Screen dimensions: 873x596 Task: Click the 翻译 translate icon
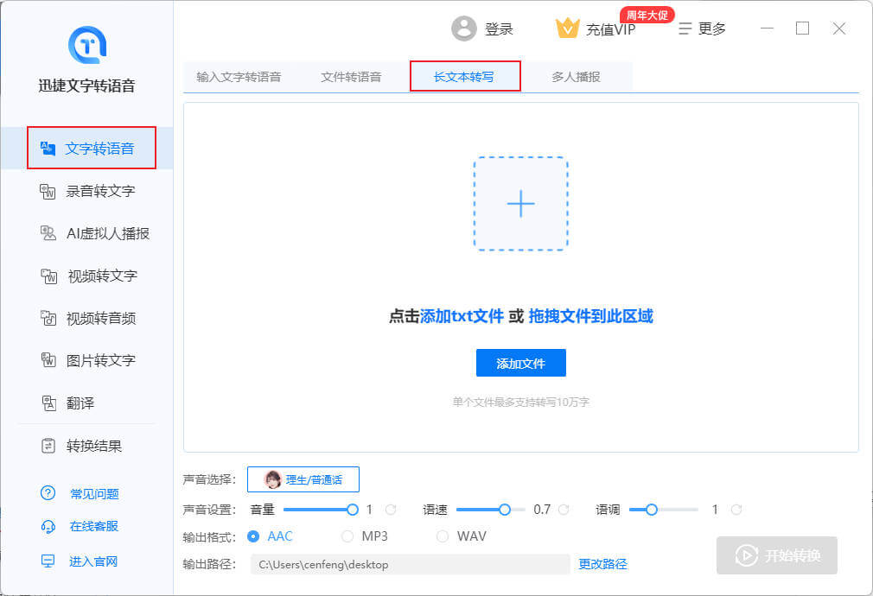click(48, 403)
